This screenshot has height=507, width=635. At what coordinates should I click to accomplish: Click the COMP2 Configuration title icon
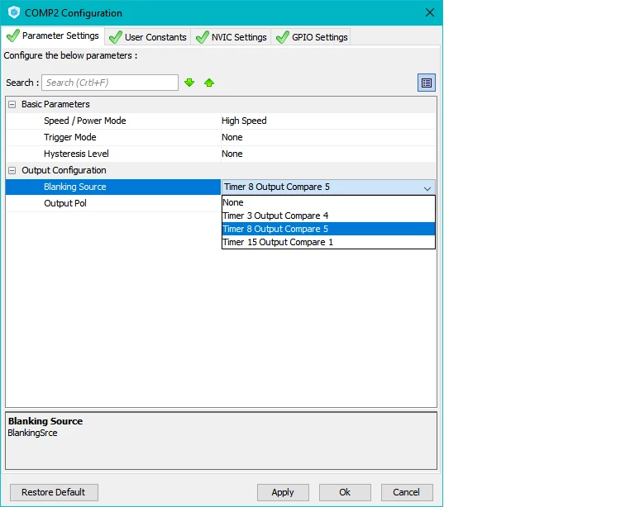(x=14, y=12)
